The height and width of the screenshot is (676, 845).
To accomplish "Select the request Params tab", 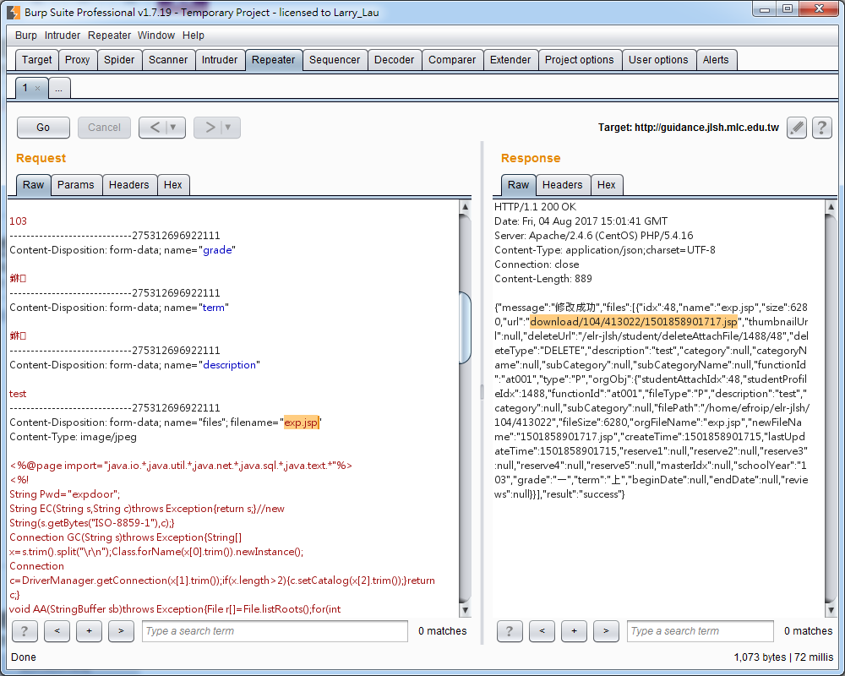I will (76, 185).
